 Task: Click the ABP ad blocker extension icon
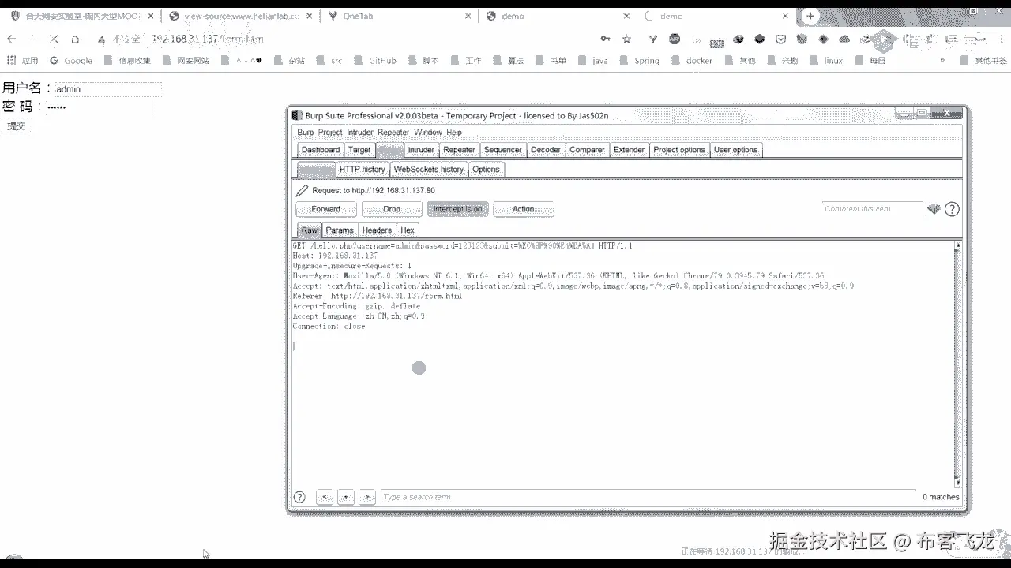pyautogui.click(x=675, y=39)
